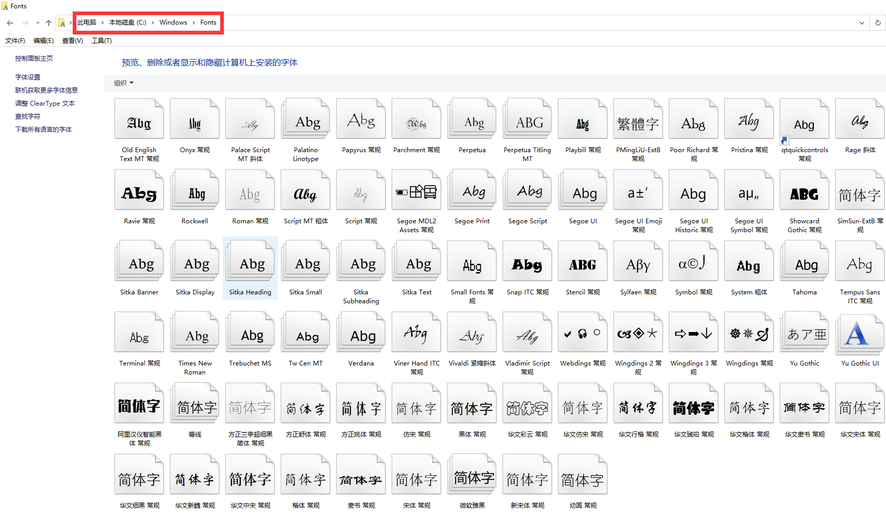Viewport: 886px width, 513px height.
Task: Click the Perpetua Titling MT thumbnail
Action: point(527,119)
